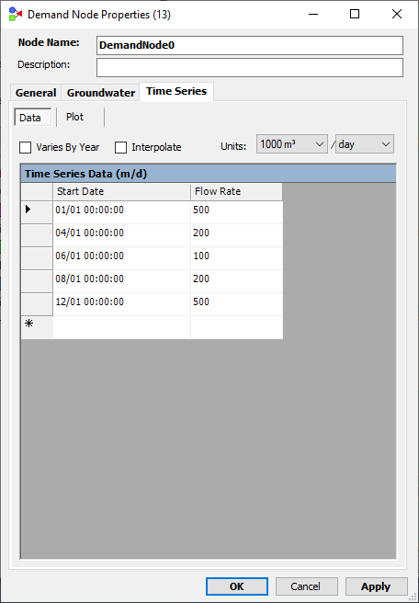Confirm with the OK button
Screen dimensions: 419x603
[x=237, y=586]
